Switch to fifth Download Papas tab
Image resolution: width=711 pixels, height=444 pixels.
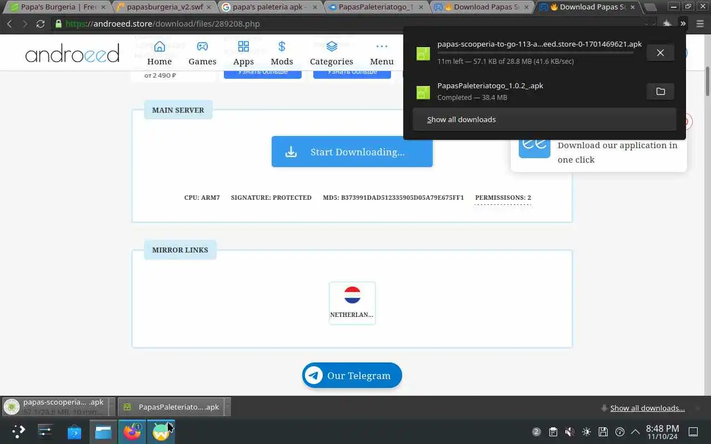tap(480, 7)
